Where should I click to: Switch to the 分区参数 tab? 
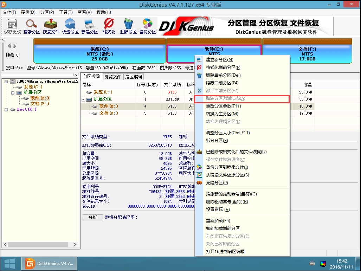(92, 76)
